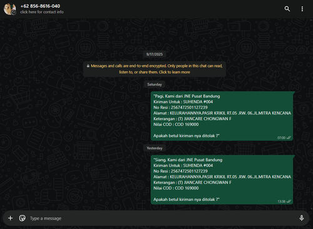
Task: Click the lock icon in encryption notice
Action: pos(88,66)
